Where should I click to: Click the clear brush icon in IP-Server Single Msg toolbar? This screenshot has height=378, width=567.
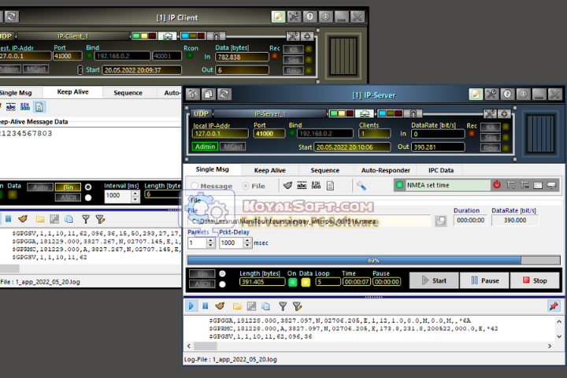(x=287, y=186)
